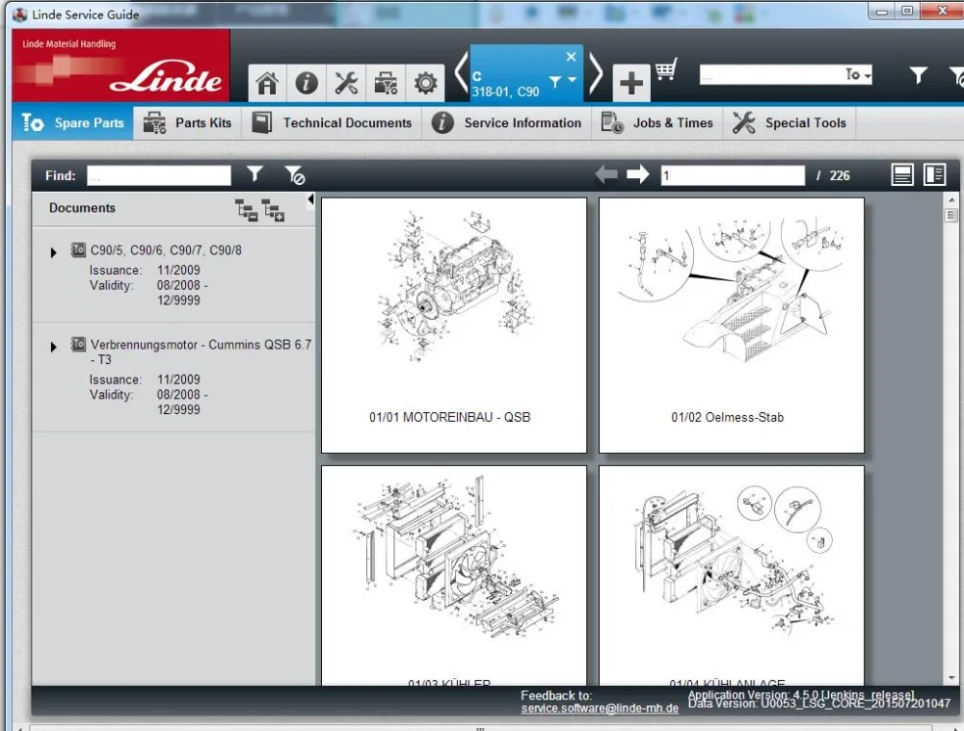Select C90/5, C90/6, C90/7, C90/8 document
The height and width of the screenshot is (731, 964).
click(x=166, y=250)
